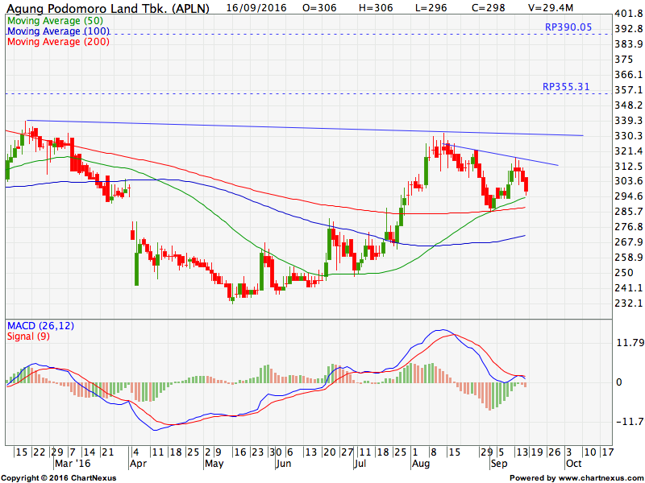This screenshot has height=483, width=645.
Task: Click the 321.4 price axis label
Action: [628, 151]
